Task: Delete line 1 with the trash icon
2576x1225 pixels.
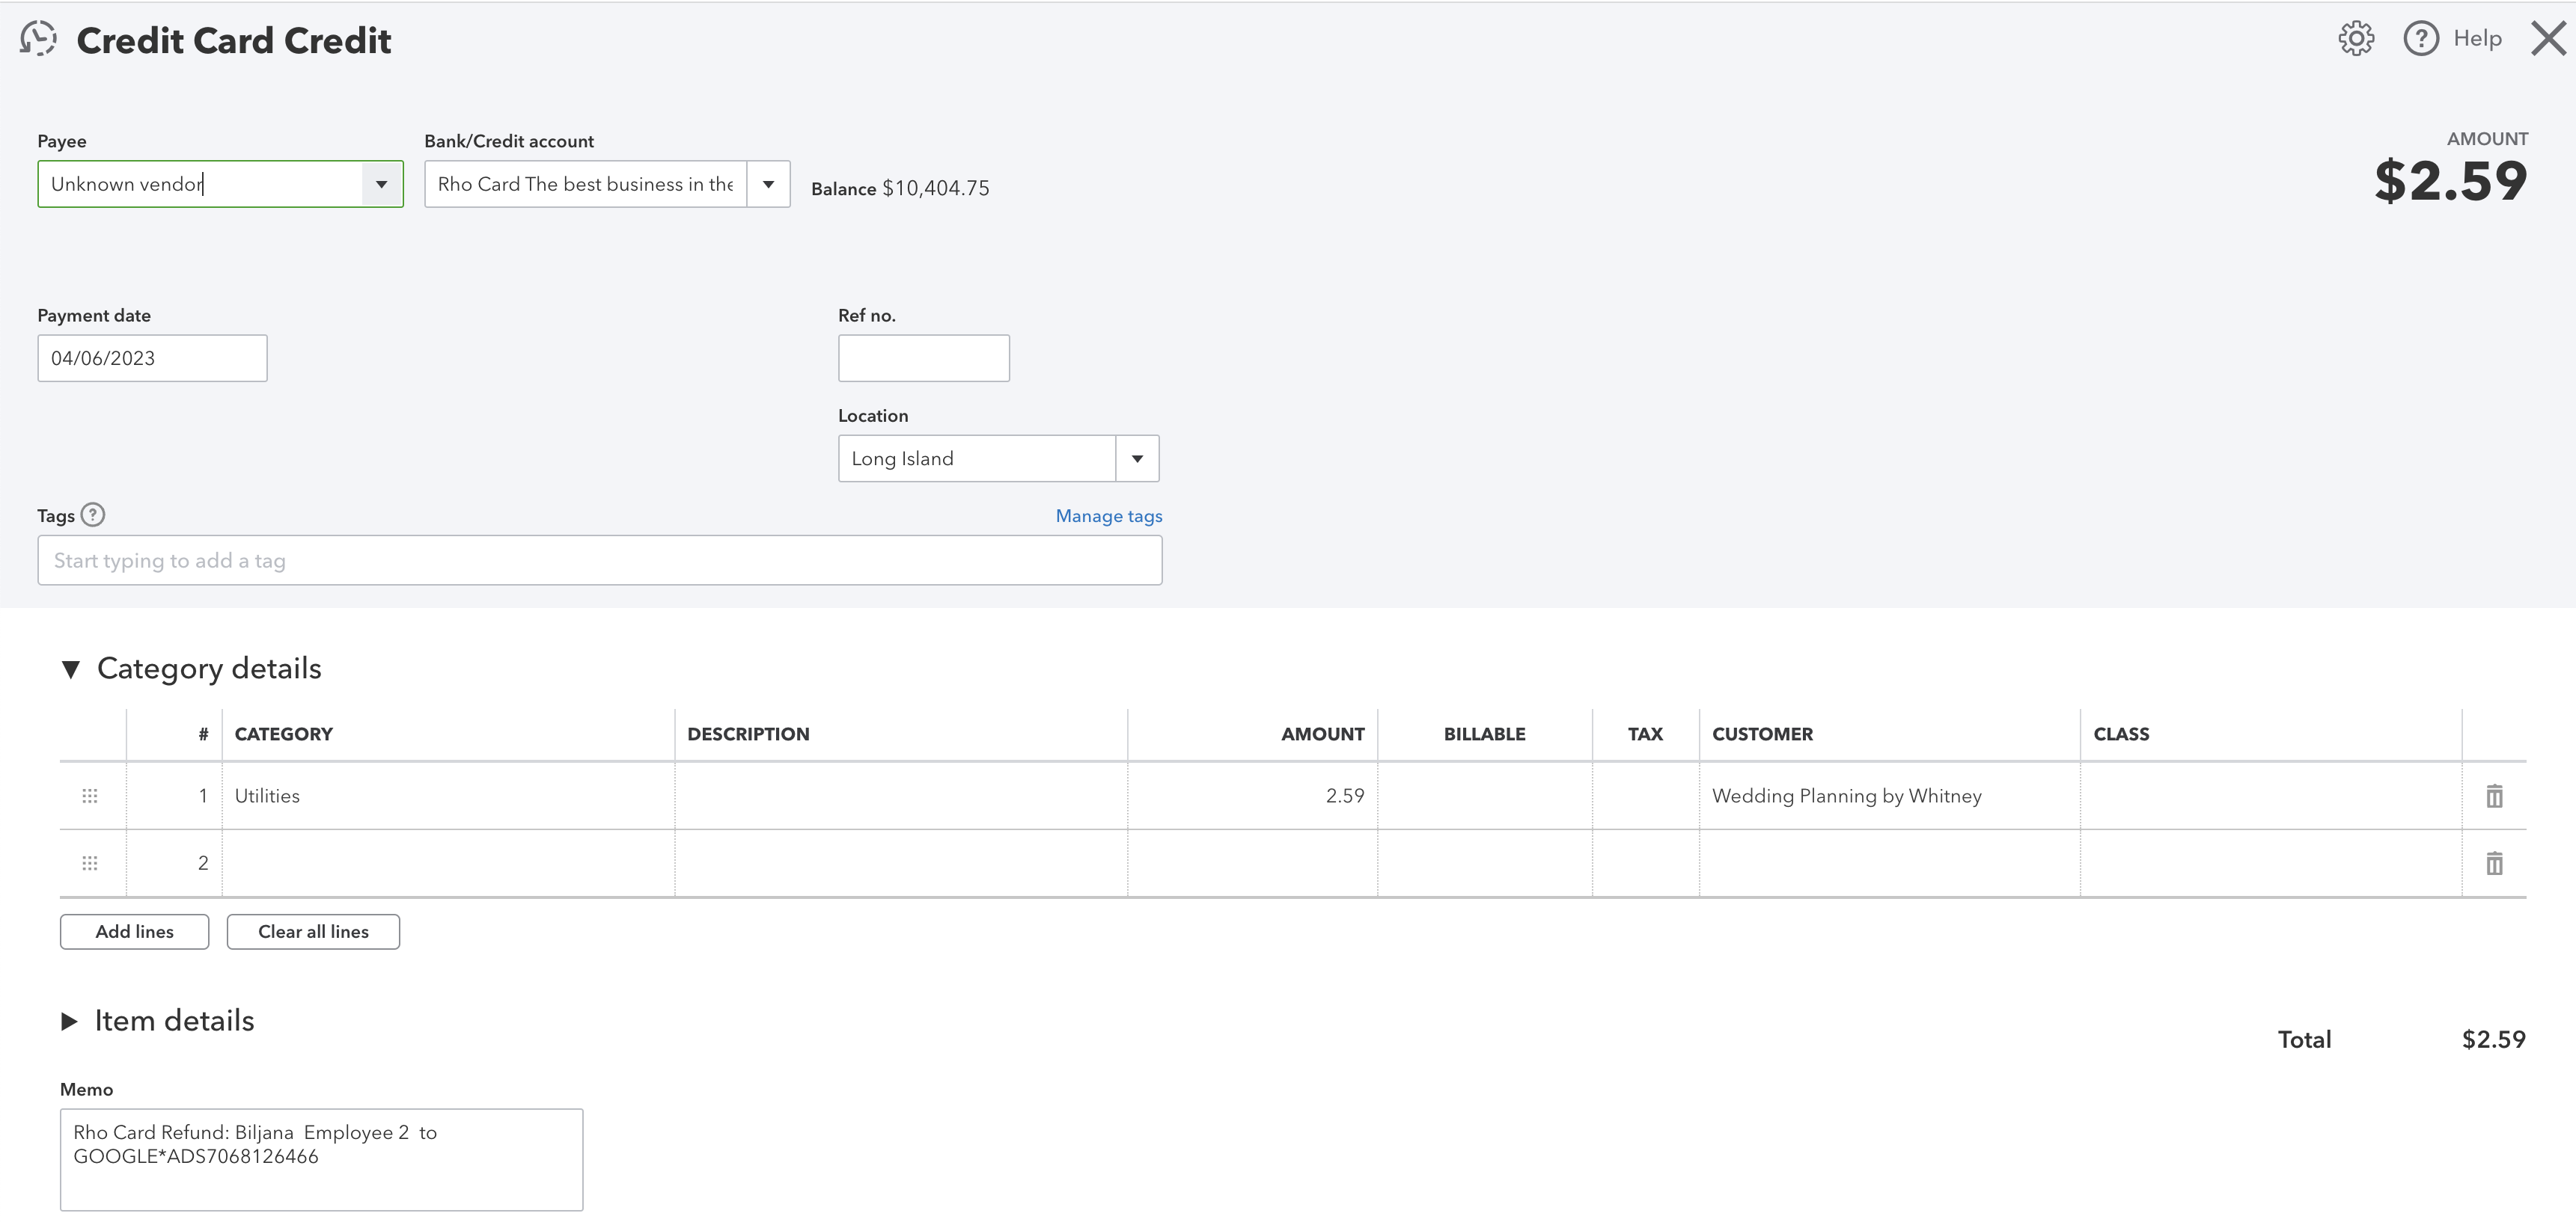Action: click(2494, 795)
